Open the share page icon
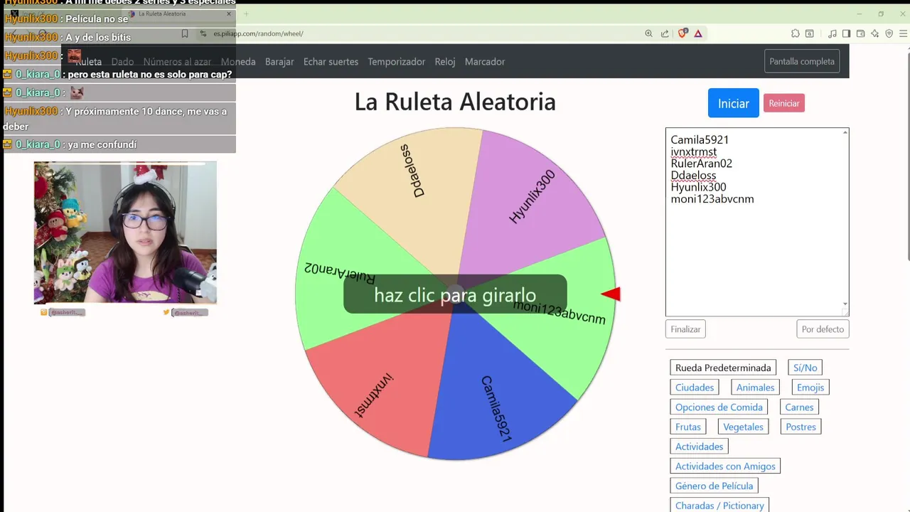The height and width of the screenshot is (512, 910). pos(665,33)
